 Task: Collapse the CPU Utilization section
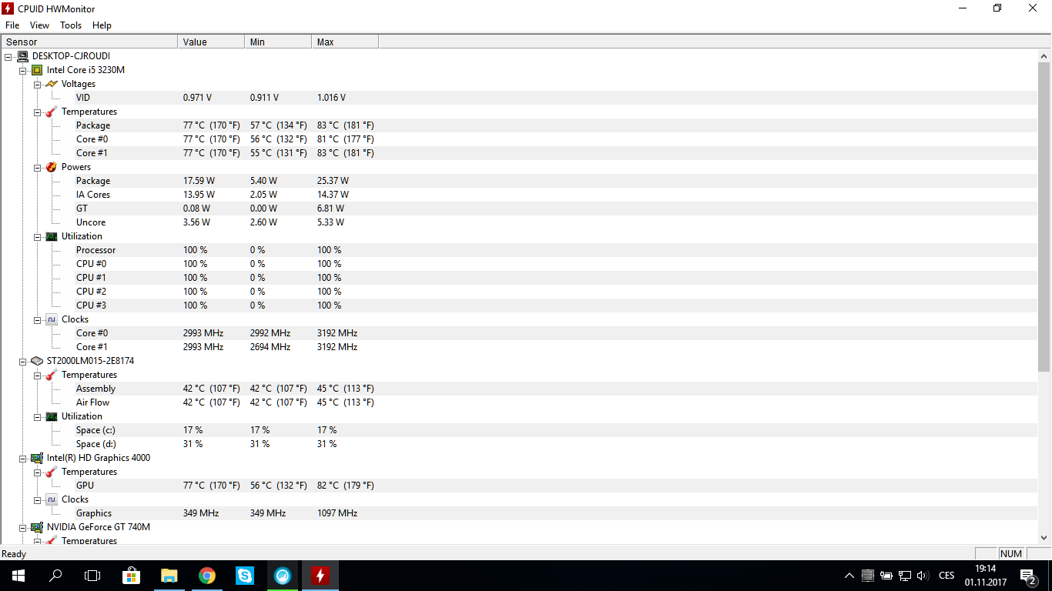37,236
